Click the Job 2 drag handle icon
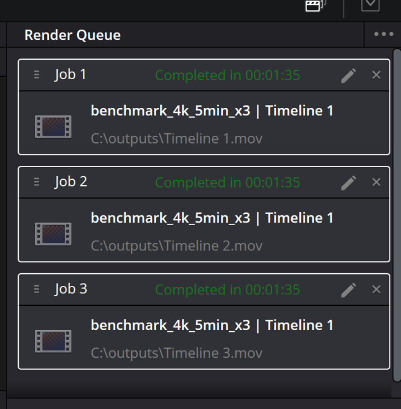Screen dimensions: 401x409 click(37, 182)
